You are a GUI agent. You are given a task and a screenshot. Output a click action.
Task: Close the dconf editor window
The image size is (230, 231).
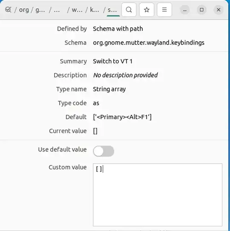point(218,10)
